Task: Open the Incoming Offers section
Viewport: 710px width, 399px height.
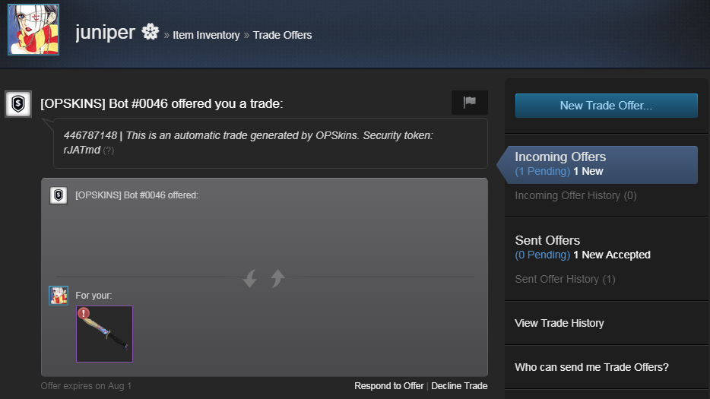Action: coord(560,157)
